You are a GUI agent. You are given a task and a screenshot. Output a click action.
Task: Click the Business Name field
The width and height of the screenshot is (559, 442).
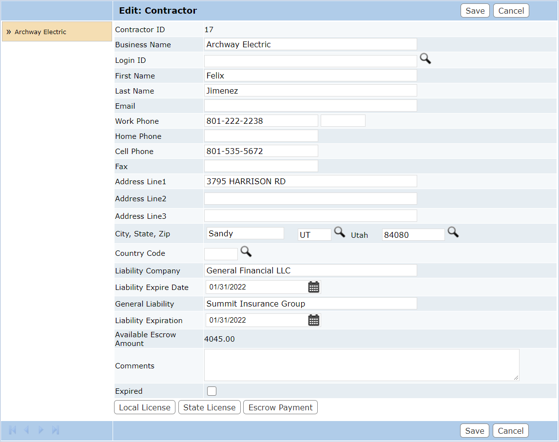pyautogui.click(x=310, y=44)
